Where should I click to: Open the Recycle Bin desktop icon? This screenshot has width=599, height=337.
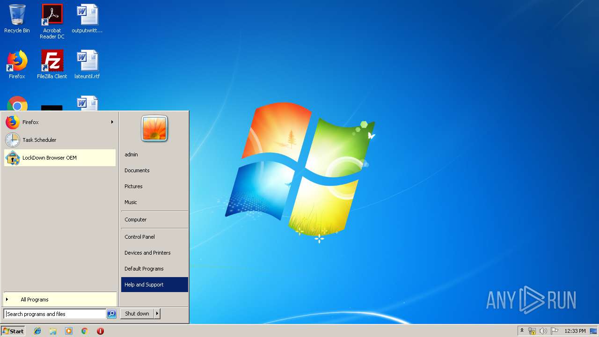tap(17, 19)
